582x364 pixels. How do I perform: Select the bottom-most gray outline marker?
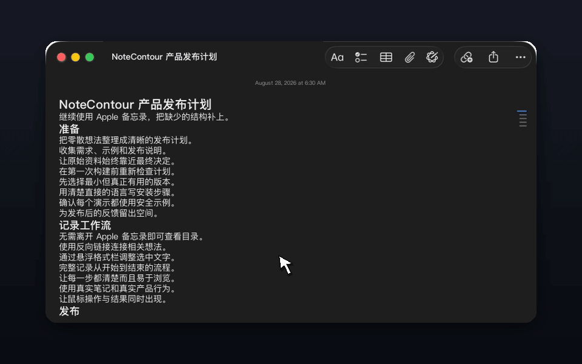pyautogui.click(x=523, y=126)
